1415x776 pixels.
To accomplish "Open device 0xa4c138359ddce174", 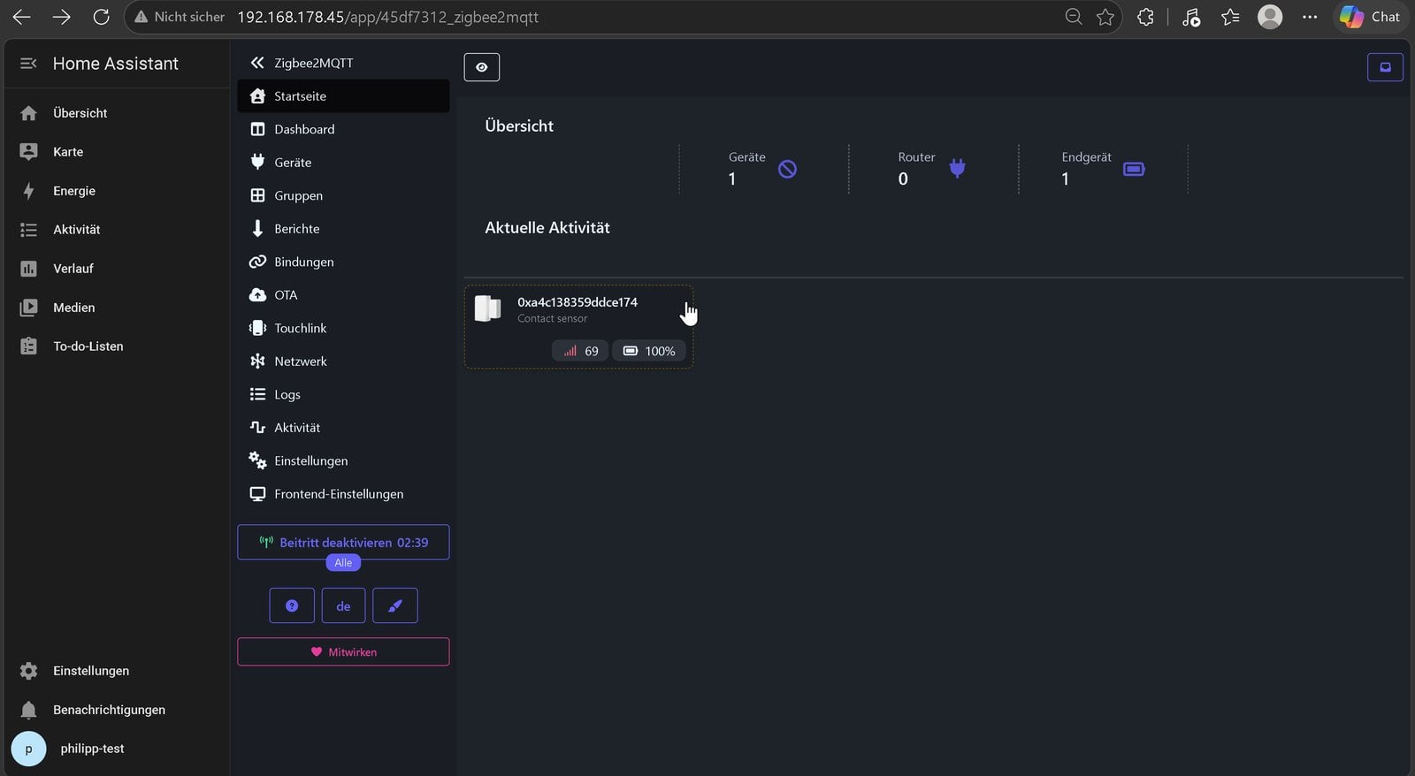I will [x=577, y=302].
